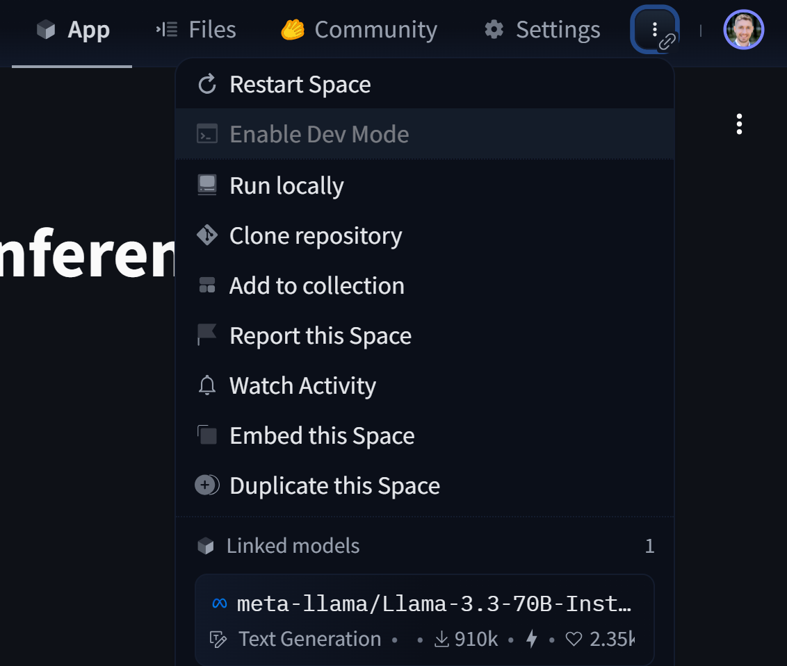The height and width of the screenshot is (666, 787).
Task: Switch to the Files tab
Action: point(196,30)
